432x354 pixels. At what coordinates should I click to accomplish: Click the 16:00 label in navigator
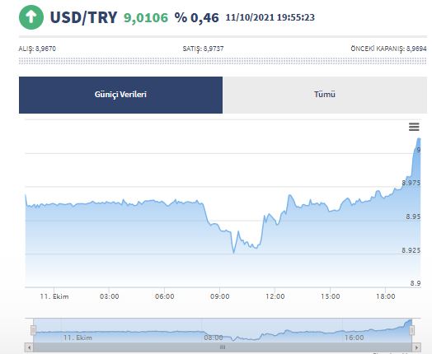tap(354, 338)
